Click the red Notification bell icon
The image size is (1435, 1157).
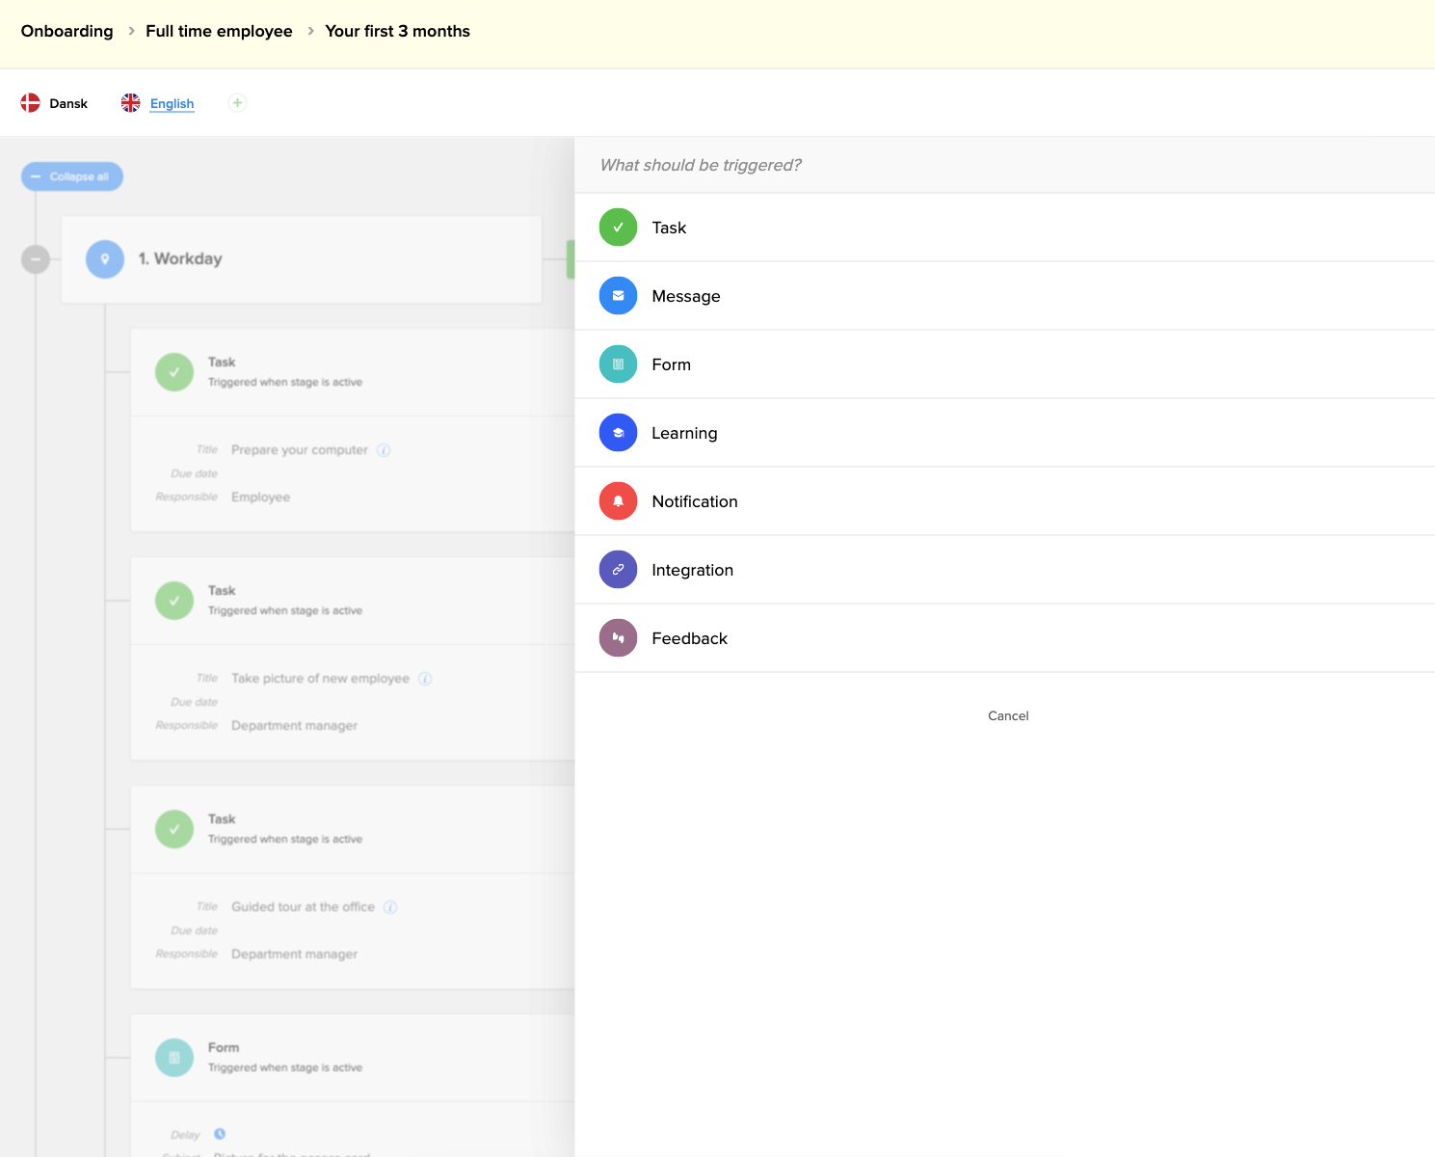[x=618, y=501]
